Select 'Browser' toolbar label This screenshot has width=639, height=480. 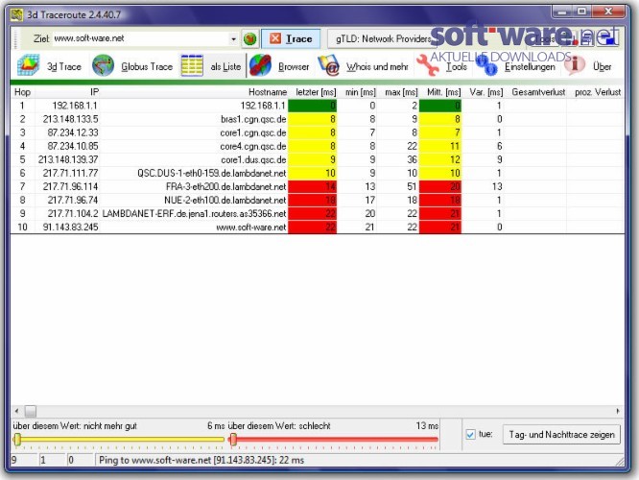pyautogui.click(x=294, y=66)
